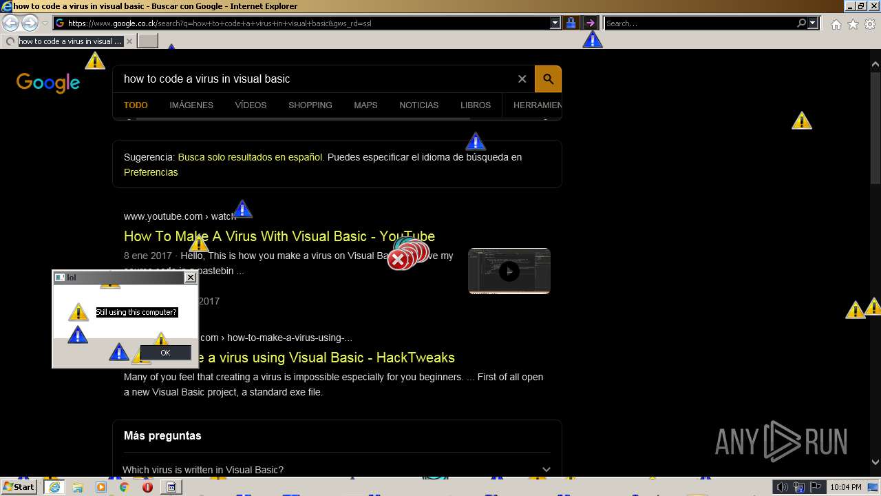
Task: Click the volume speaker tray icon
Action: pyautogui.click(x=783, y=487)
